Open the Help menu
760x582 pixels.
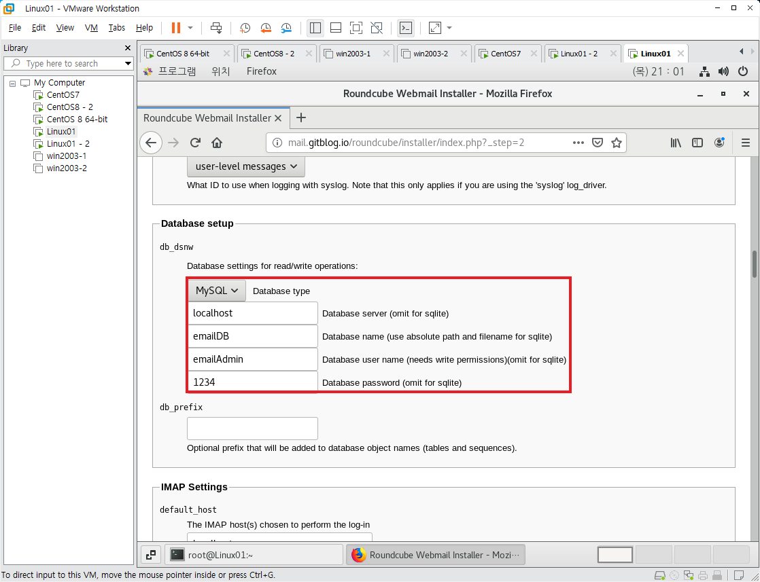coord(144,28)
